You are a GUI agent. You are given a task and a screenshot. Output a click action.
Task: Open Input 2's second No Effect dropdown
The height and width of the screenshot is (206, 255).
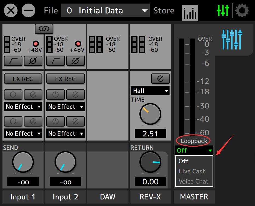click(65, 133)
